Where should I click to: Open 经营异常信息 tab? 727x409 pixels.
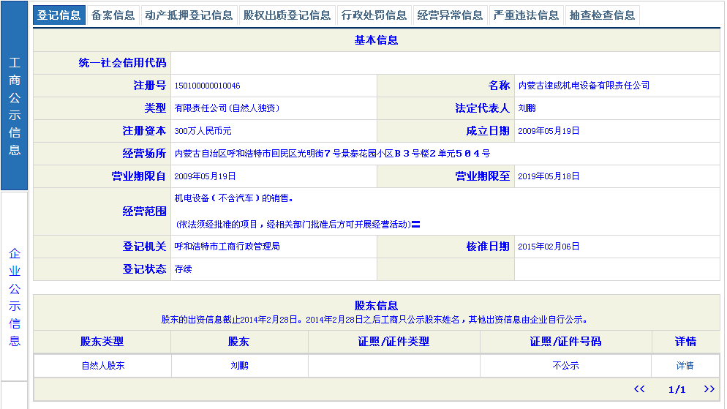(450, 15)
